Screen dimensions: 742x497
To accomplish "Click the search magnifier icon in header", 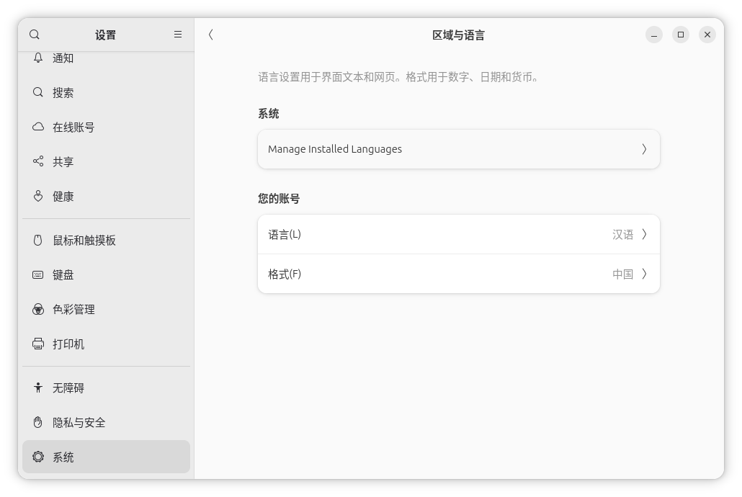I will pos(35,35).
